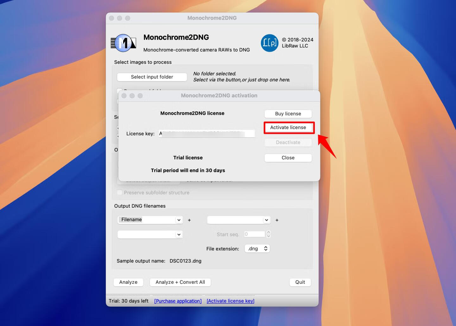The image size is (456, 326).
Task: Click the sample output name DSC0123.dng
Action: [186, 261]
